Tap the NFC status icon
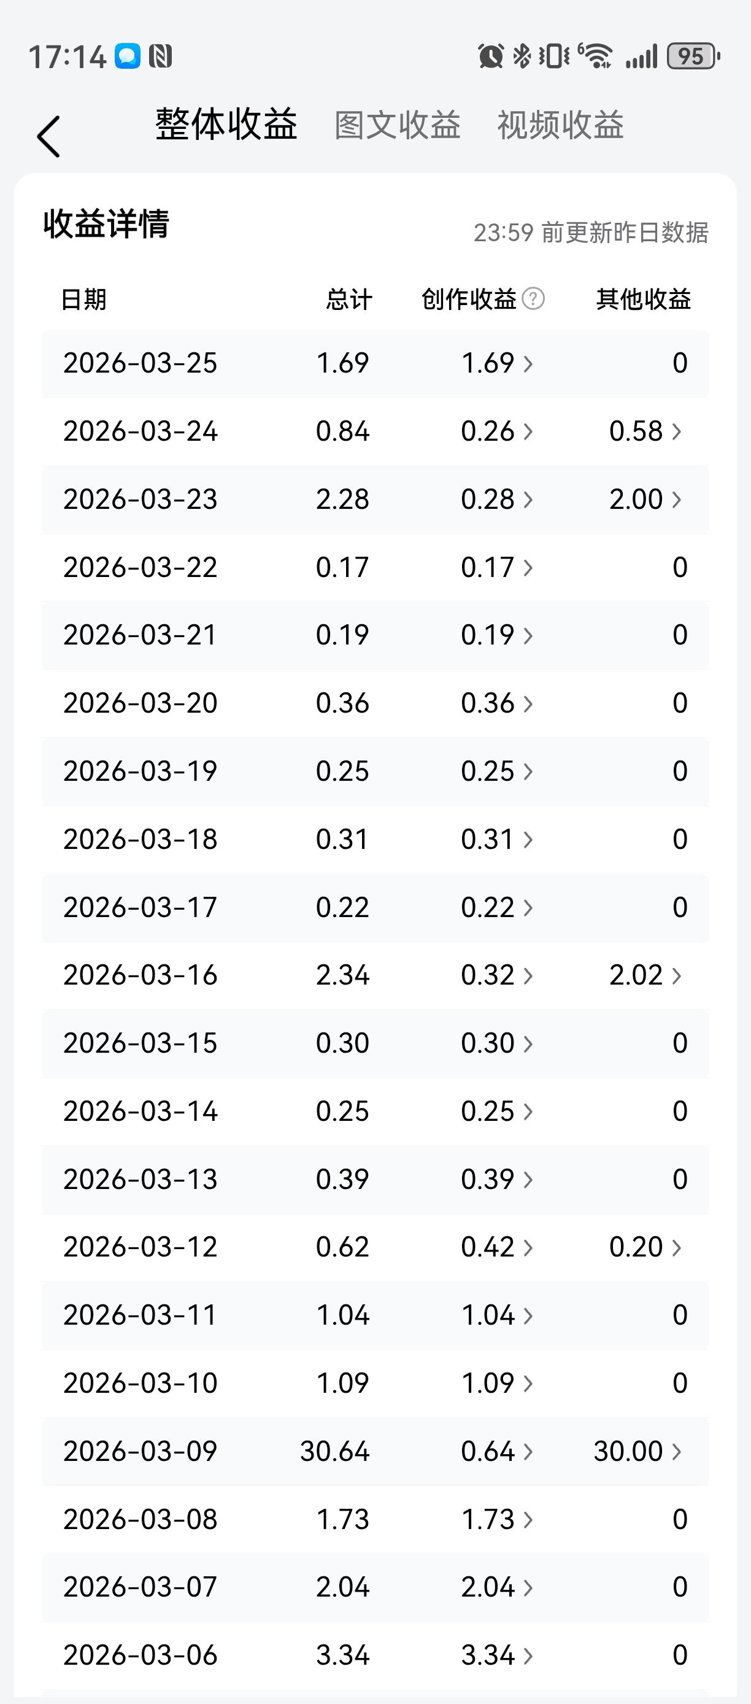 [160, 56]
